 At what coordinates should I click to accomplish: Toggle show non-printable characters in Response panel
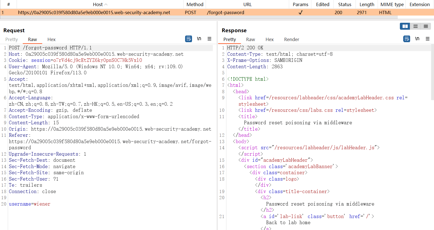pos(417,39)
